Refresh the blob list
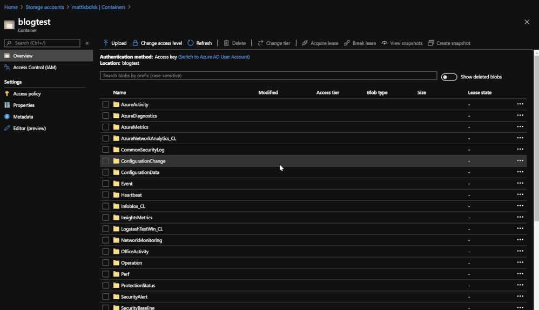The width and height of the screenshot is (539, 310). coord(200,43)
